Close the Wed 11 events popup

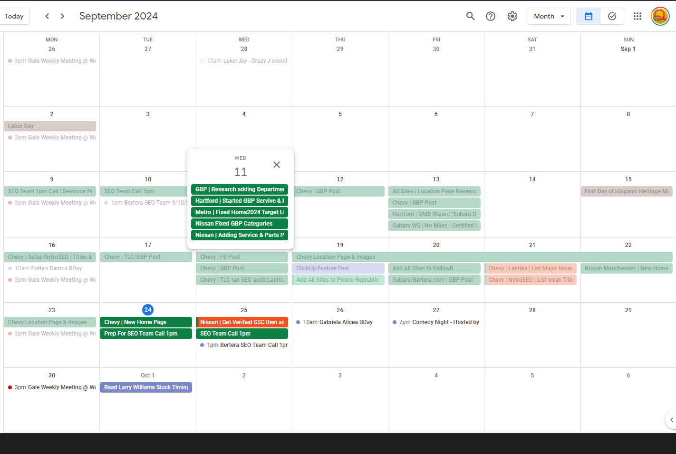pyautogui.click(x=277, y=165)
